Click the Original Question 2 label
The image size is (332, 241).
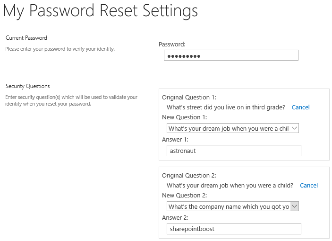(x=189, y=176)
